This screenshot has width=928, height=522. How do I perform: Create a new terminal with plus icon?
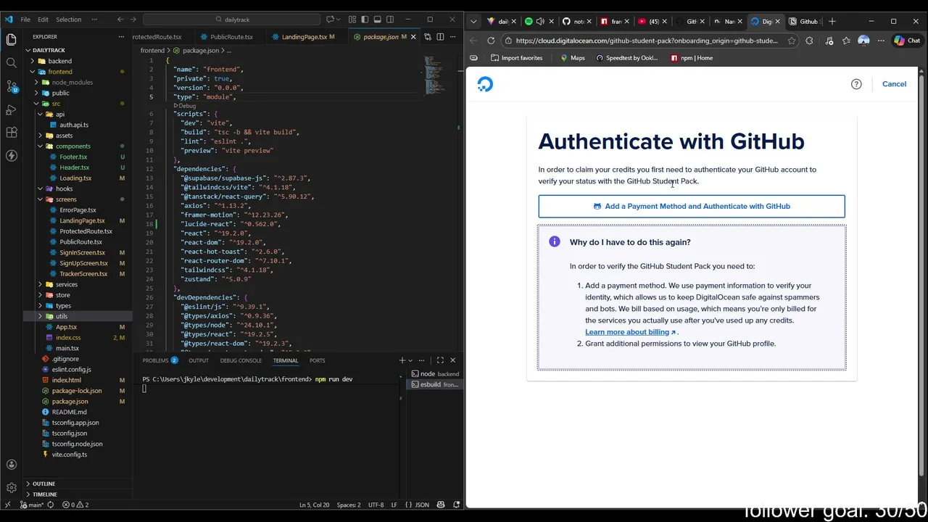coord(402,360)
